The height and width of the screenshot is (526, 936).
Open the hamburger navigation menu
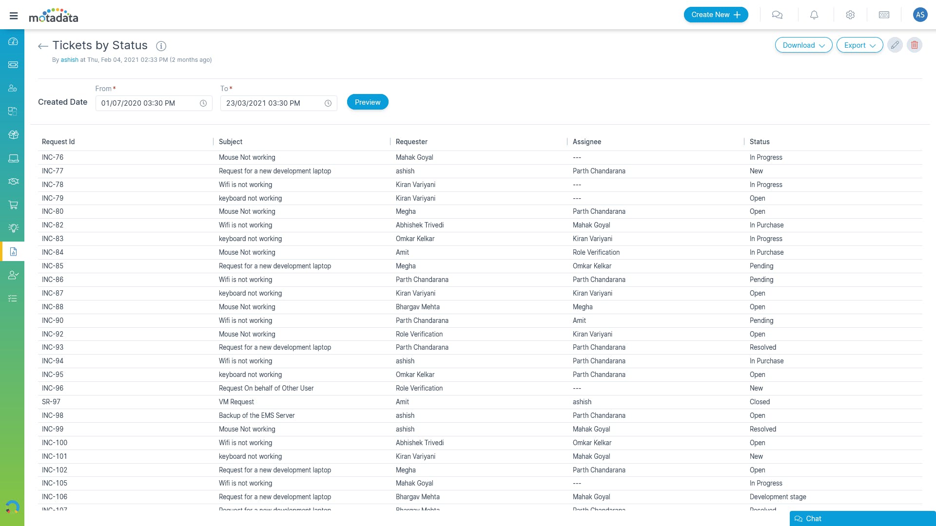tap(14, 16)
